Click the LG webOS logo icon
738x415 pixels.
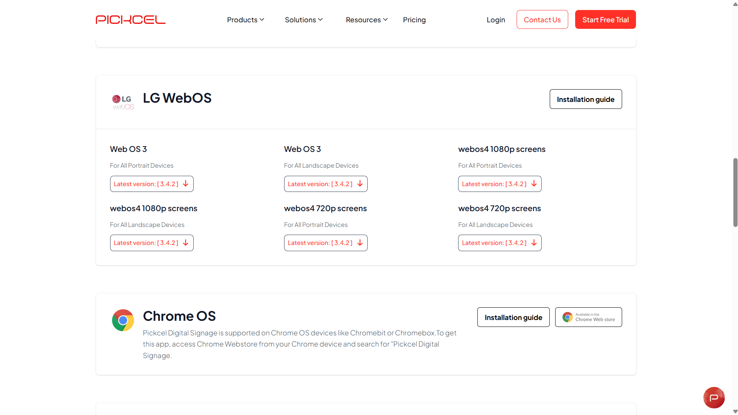123,102
